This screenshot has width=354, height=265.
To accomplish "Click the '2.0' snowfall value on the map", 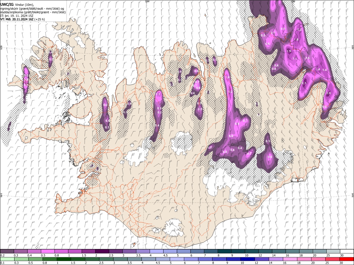I will [329, 93].
